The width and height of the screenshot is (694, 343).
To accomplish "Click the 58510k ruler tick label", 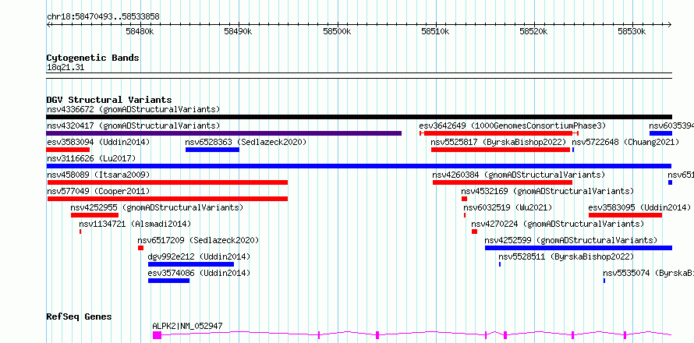I will pyautogui.click(x=436, y=32).
